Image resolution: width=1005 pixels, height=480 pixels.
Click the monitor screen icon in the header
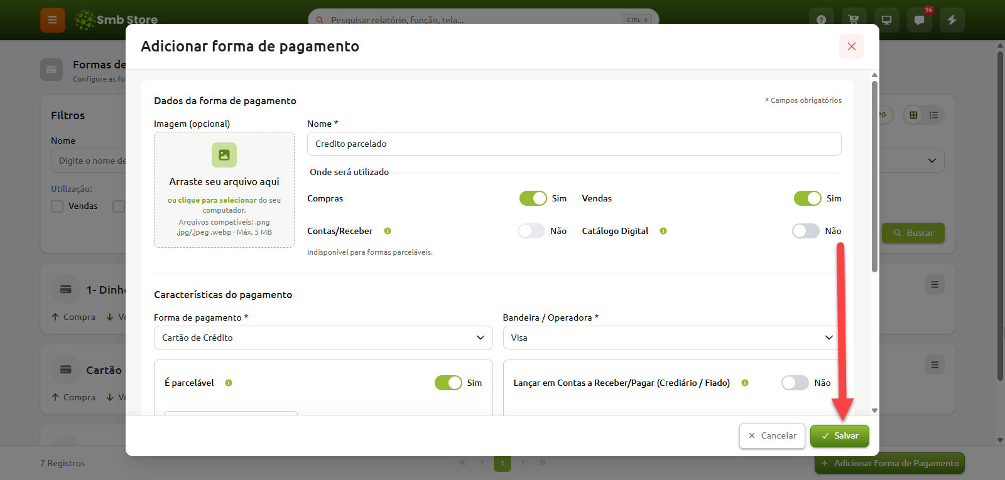pyautogui.click(x=886, y=19)
